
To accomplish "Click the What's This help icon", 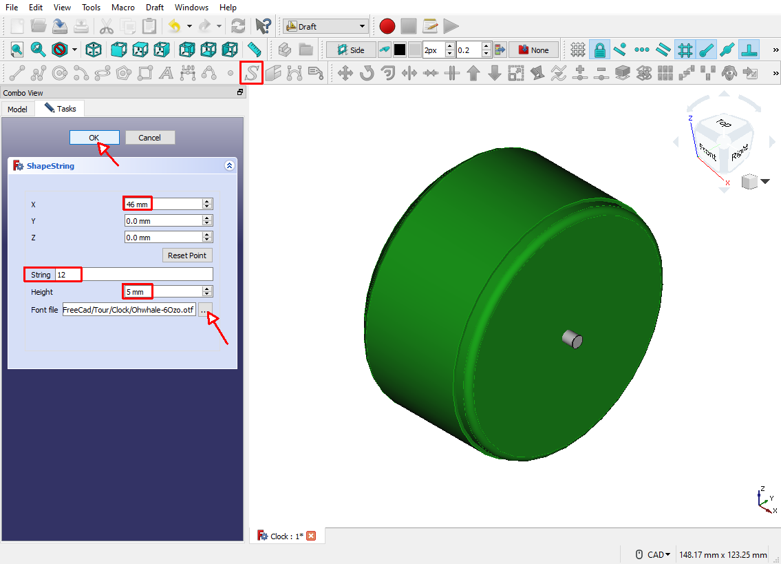I will 263,26.
